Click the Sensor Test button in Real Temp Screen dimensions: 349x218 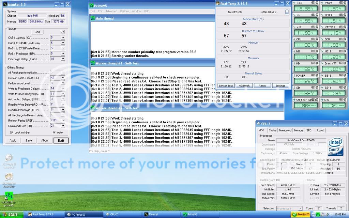tap(226, 85)
